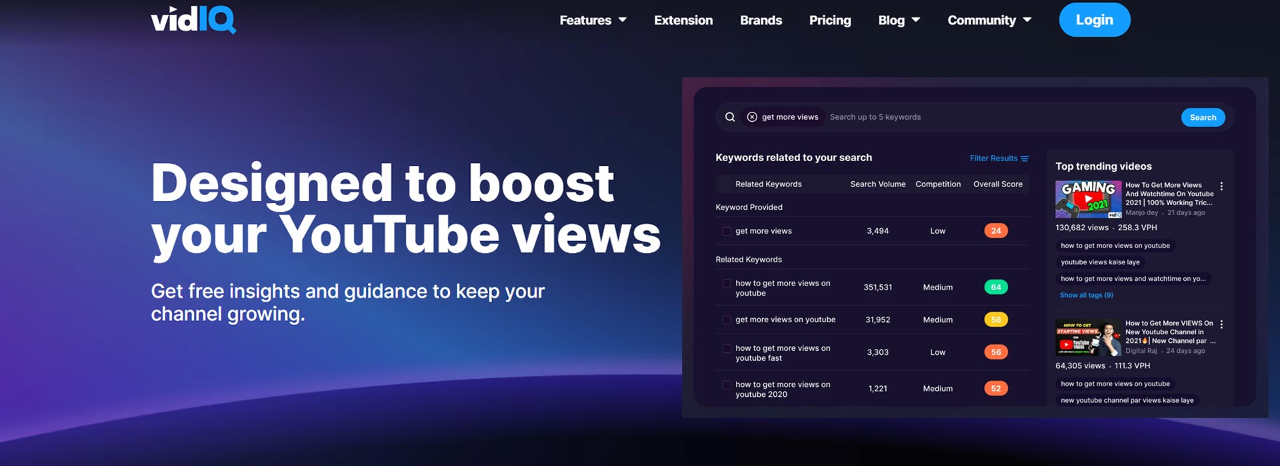Click '130,682 views · 258.3 VPH' stats
The height and width of the screenshot is (466, 1280).
tap(1106, 228)
